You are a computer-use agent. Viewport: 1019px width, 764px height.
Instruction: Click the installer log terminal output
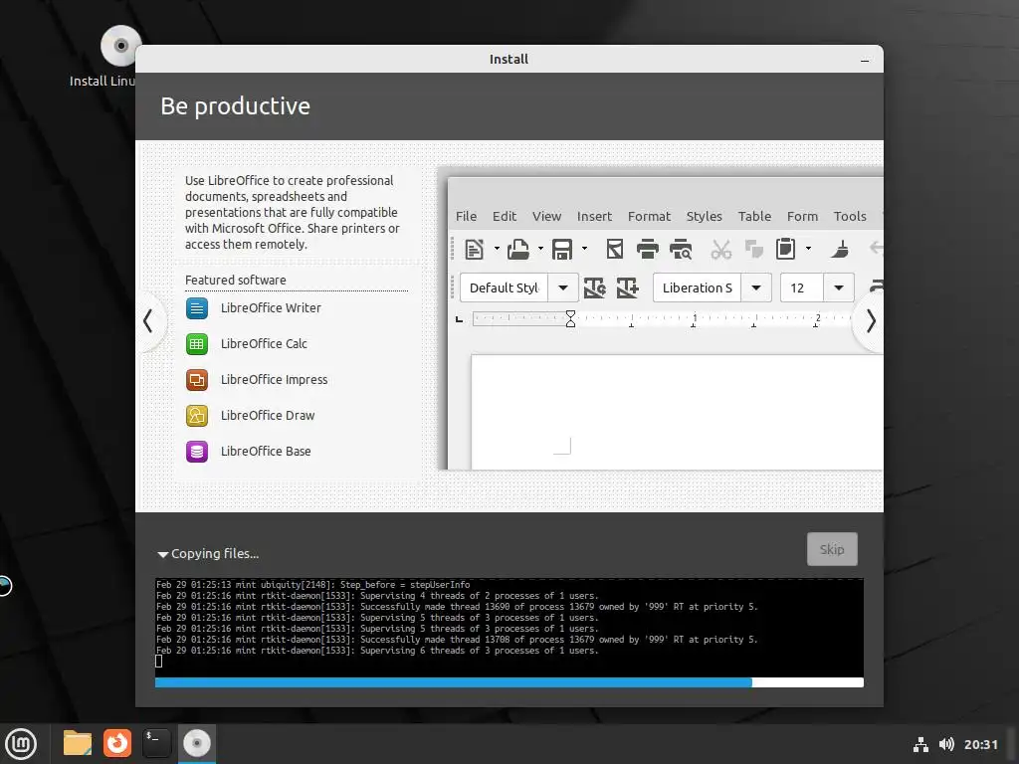coord(509,627)
